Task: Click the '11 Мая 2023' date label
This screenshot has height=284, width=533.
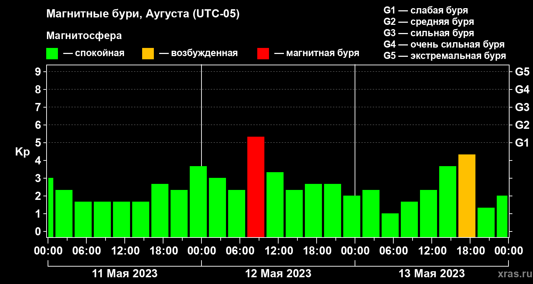Action: [125, 273]
